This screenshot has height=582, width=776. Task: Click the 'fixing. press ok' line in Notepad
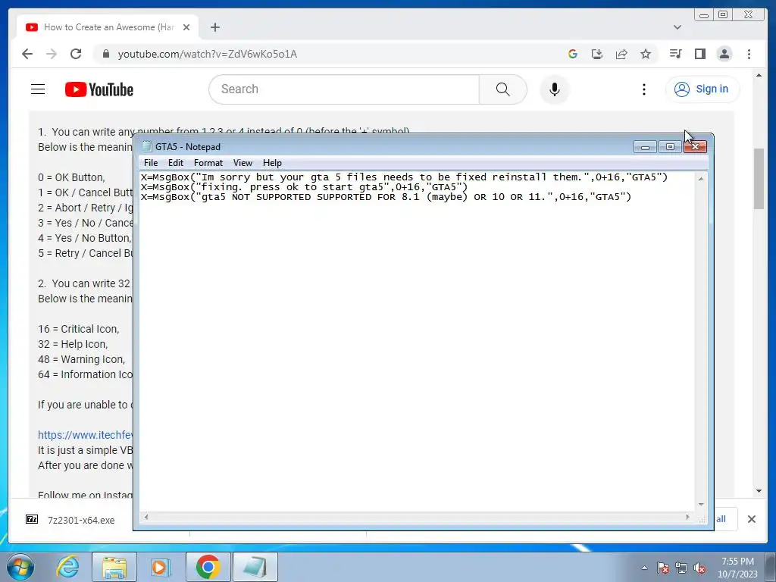tap(304, 187)
